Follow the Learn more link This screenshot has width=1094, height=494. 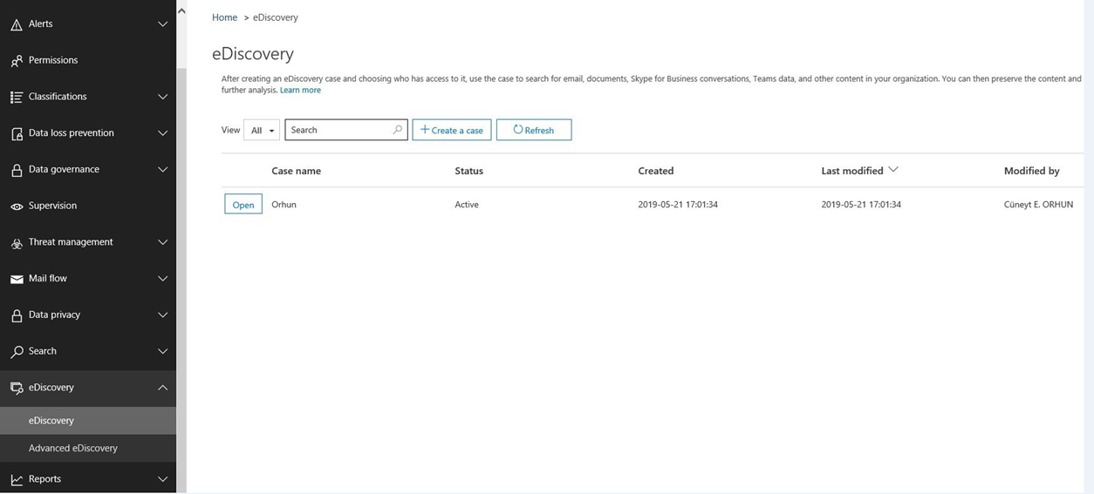click(300, 91)
